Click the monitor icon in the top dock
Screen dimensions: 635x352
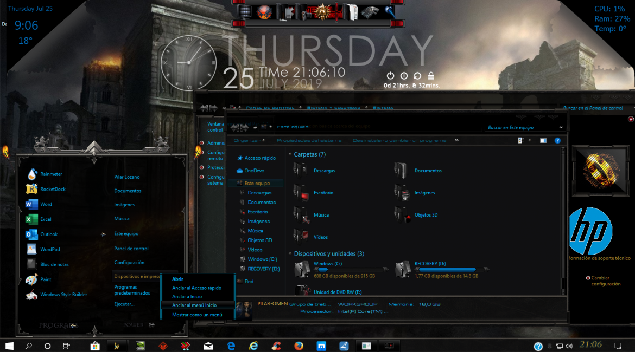coord(244,12)
